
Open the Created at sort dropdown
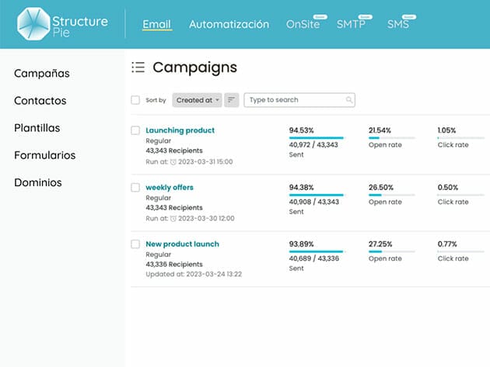click(198, 100)
